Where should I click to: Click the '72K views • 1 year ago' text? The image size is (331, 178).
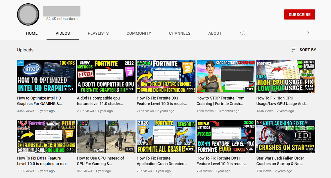[x=213, y=171]
